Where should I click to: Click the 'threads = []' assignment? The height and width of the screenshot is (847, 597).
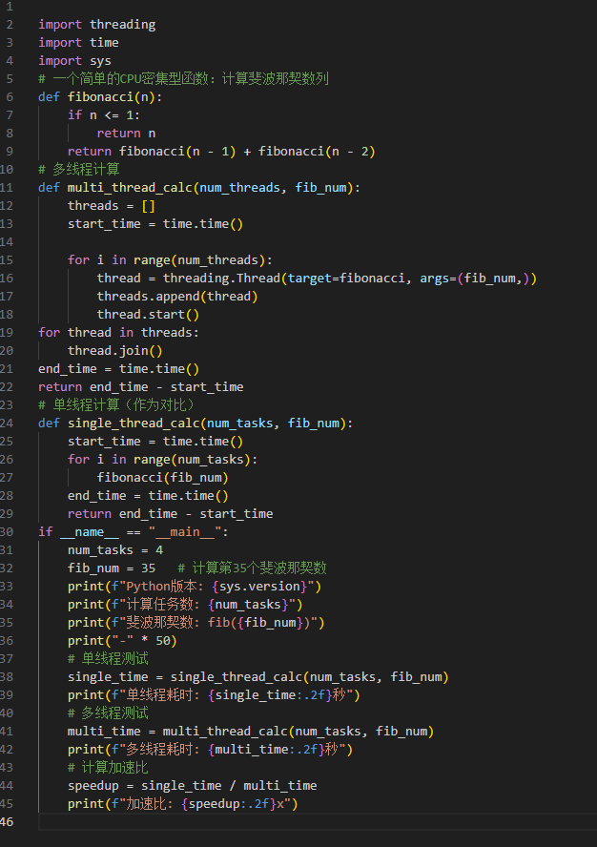[x=112, y=205]
